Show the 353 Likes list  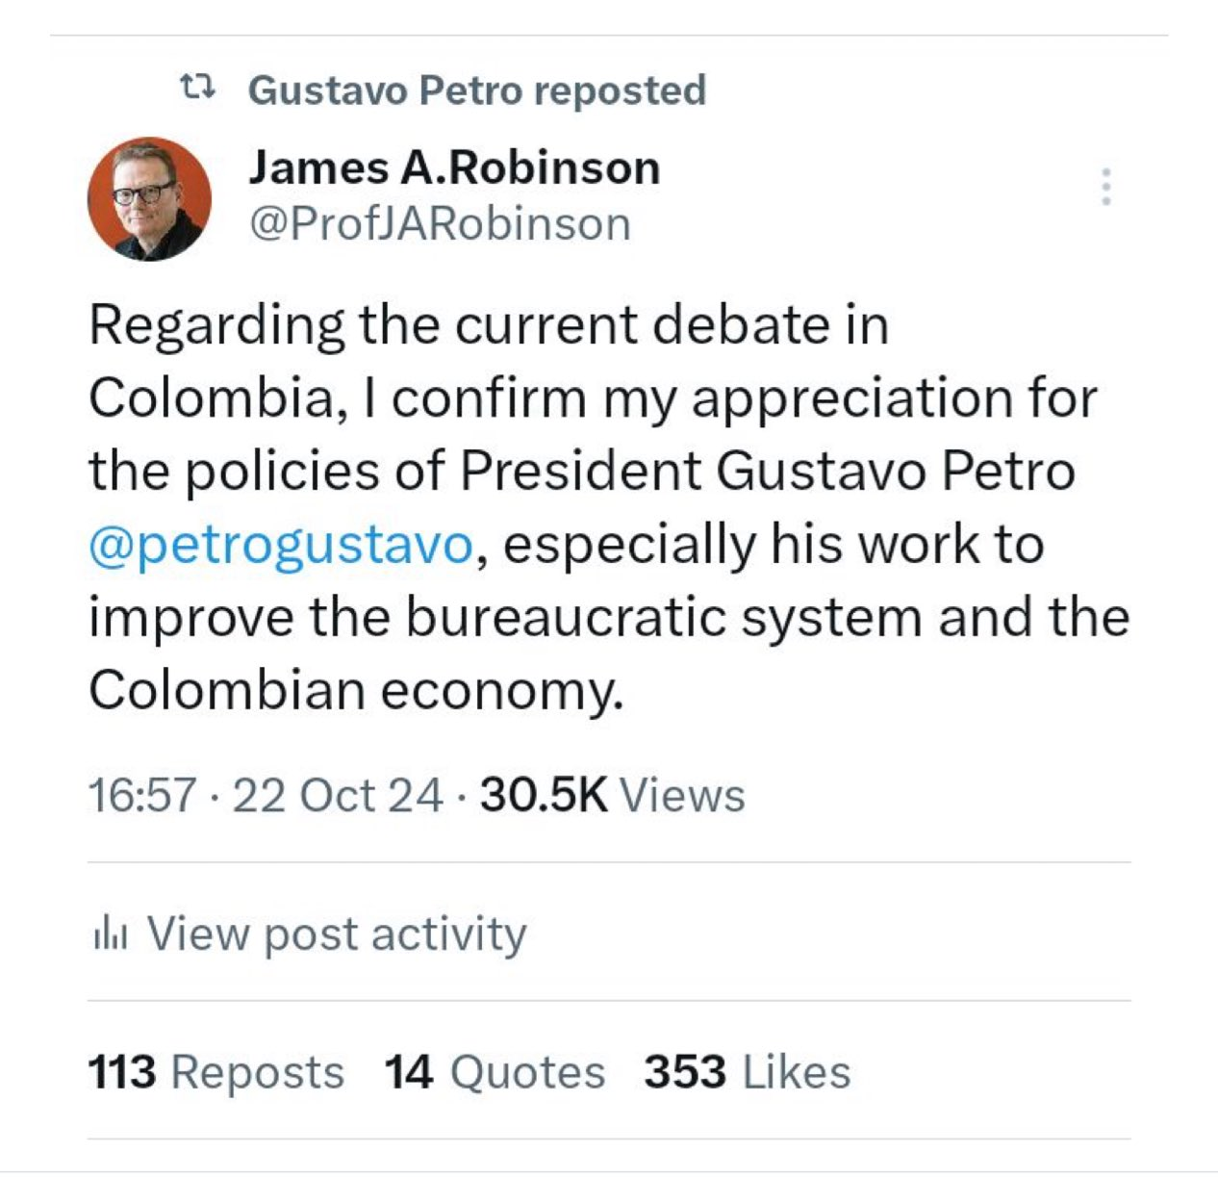tap(748, 1072)
